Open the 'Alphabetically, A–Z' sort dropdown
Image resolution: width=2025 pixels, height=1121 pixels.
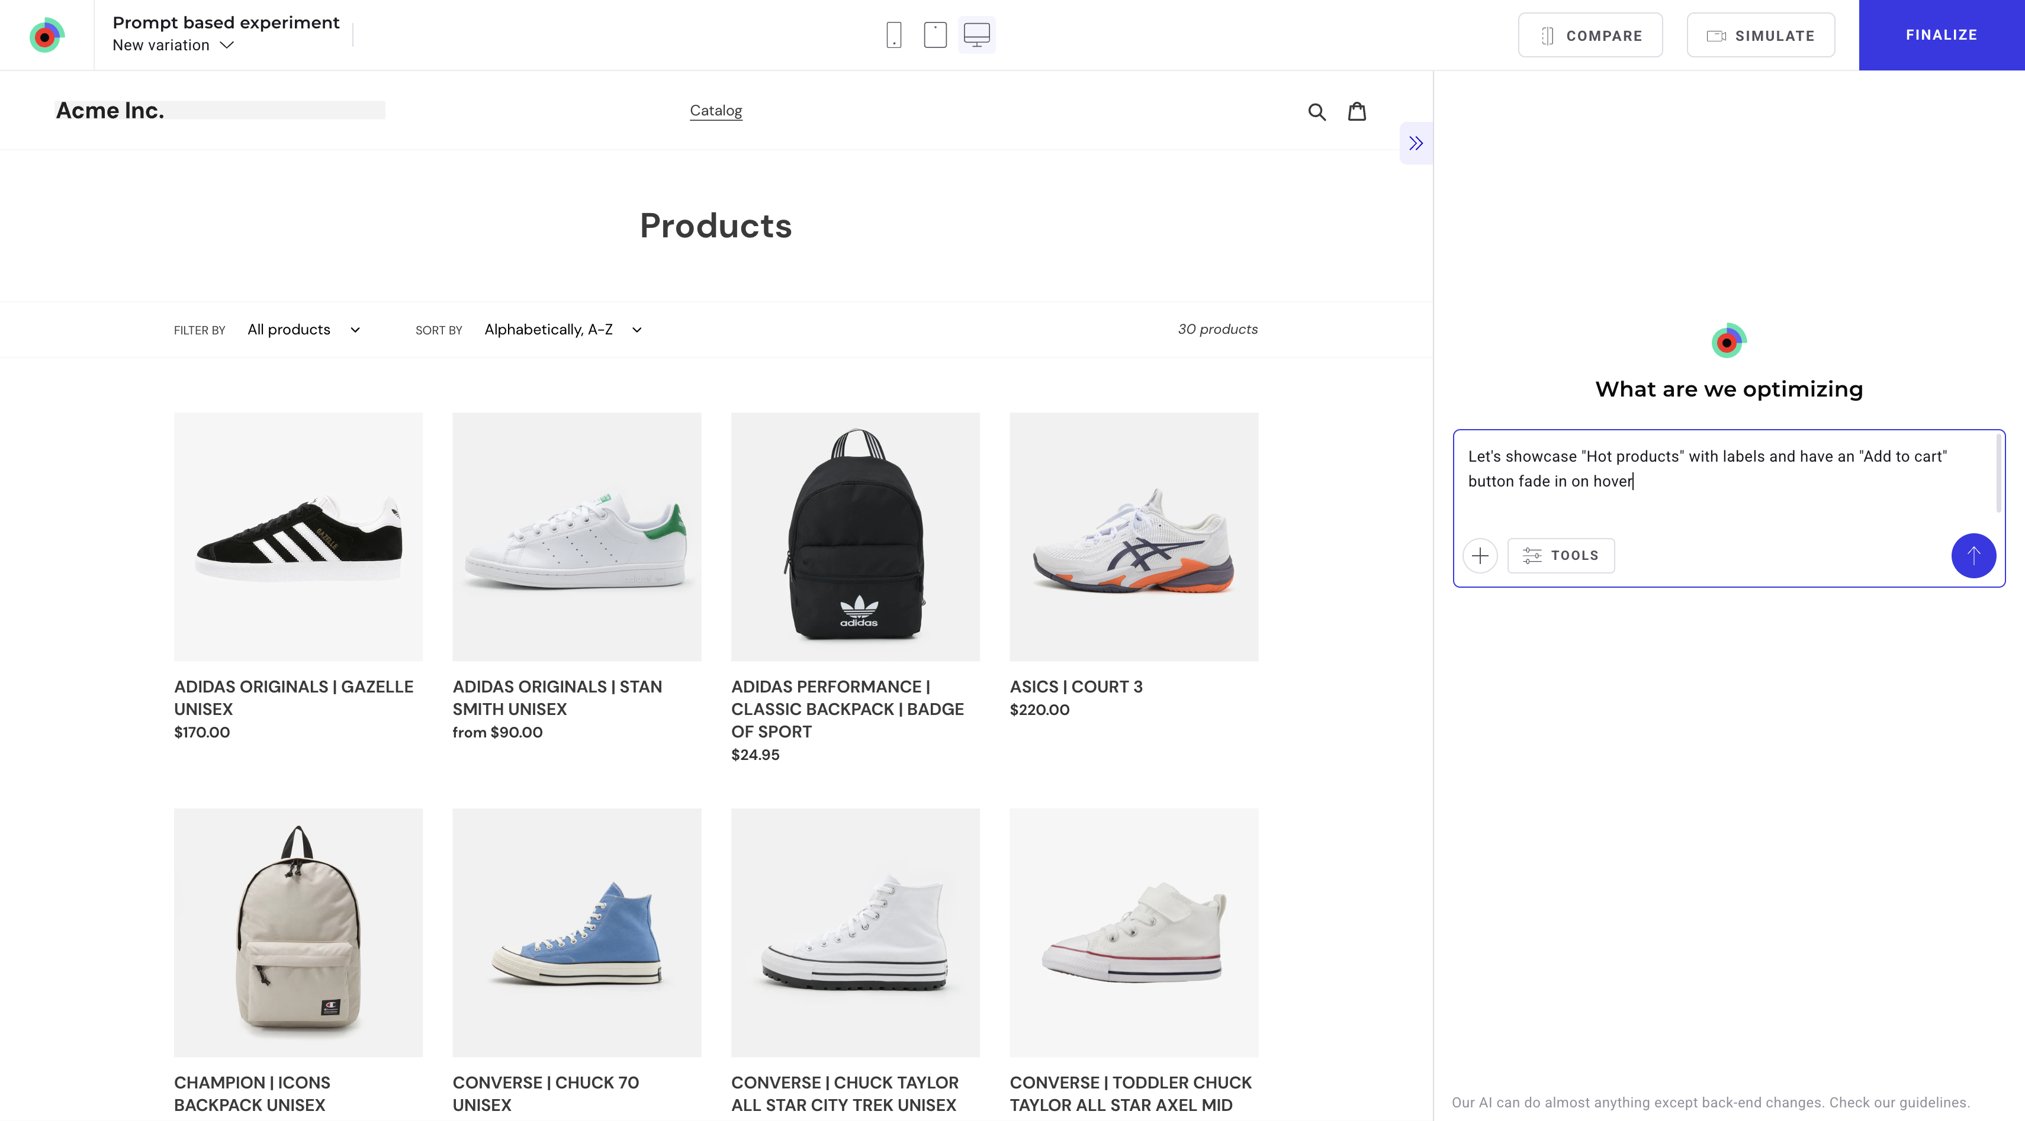click(x=563, y=329)
